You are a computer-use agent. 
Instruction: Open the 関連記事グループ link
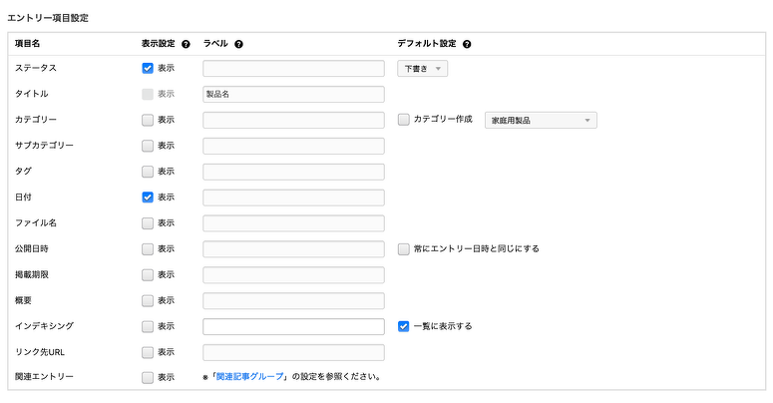251,377
